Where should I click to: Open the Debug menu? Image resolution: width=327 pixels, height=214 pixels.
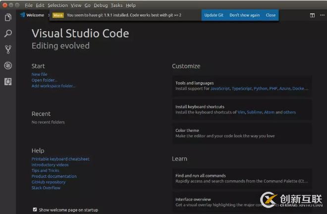101,5
